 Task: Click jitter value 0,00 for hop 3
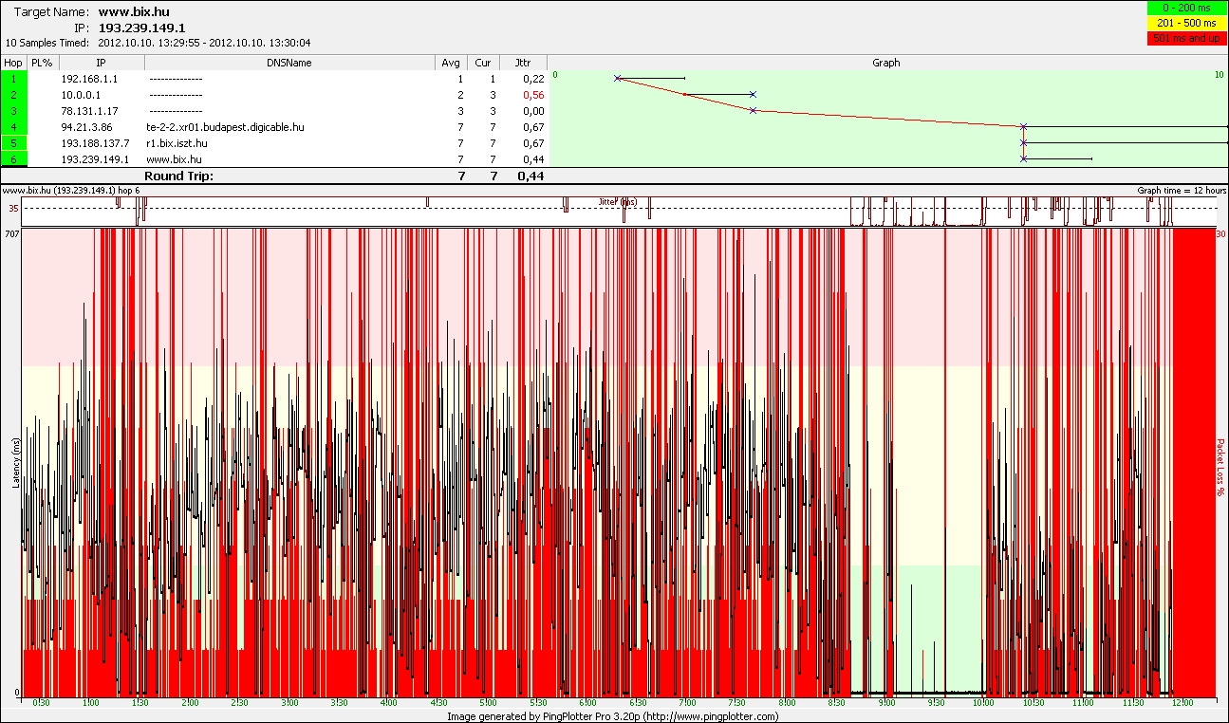533,111
